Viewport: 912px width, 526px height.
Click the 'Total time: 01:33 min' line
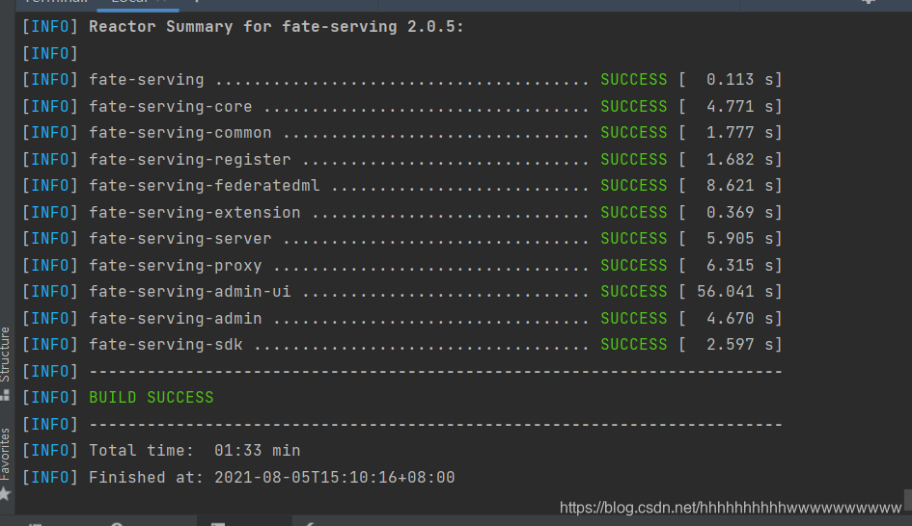[x=194, y=451]
